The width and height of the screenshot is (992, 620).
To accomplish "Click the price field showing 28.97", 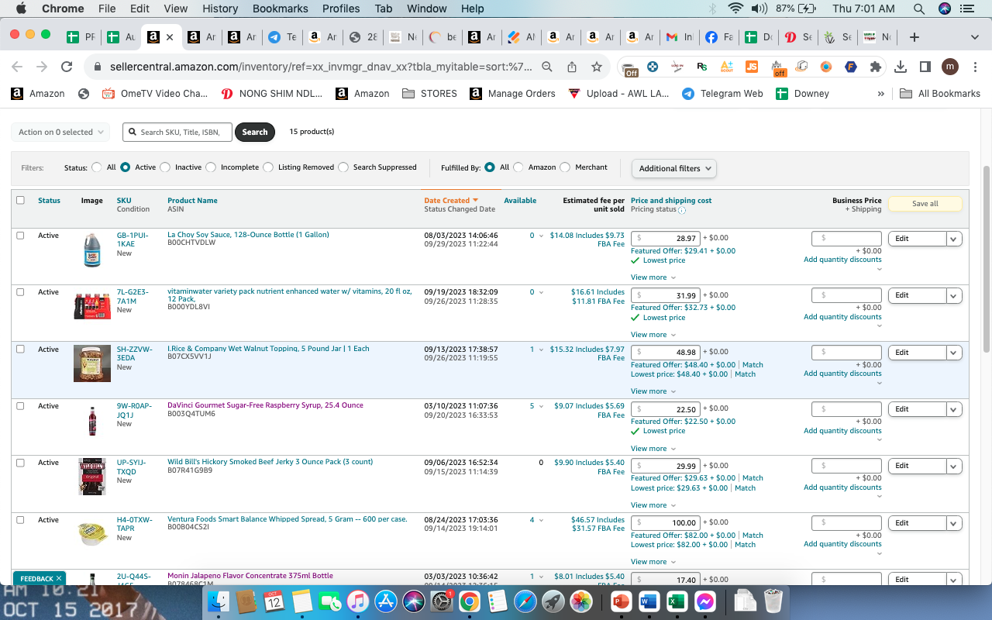I will pos(666,239).
